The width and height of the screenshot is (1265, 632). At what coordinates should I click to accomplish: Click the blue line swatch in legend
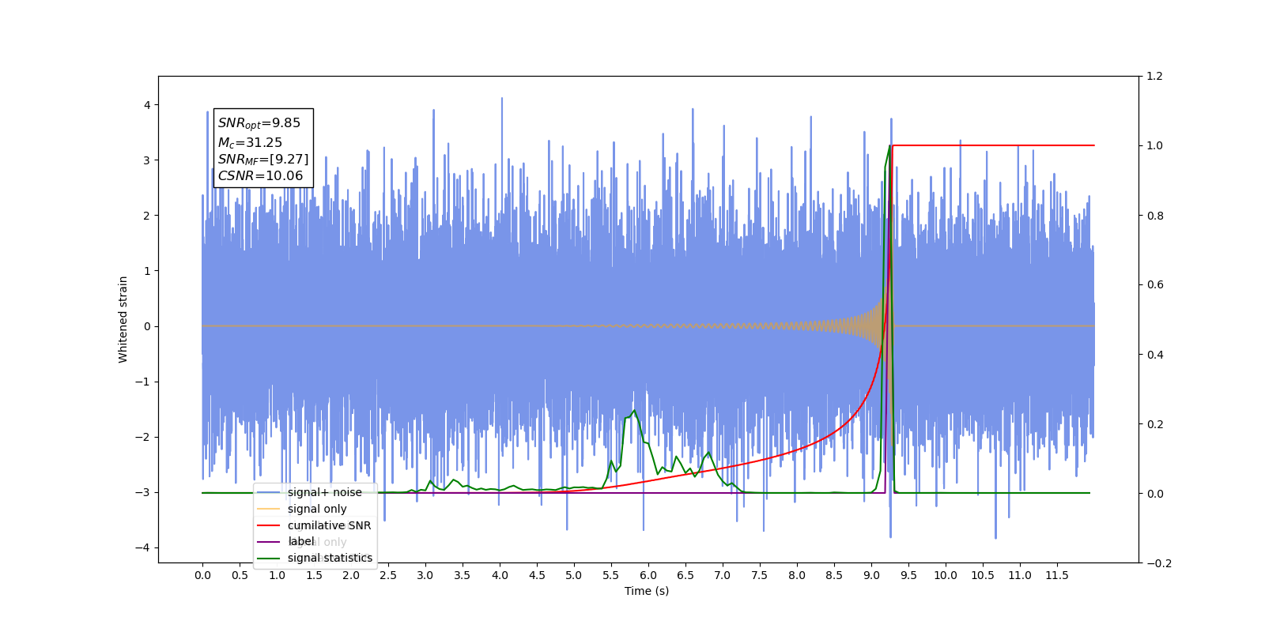pyautogui.click(x=269, y=492)
